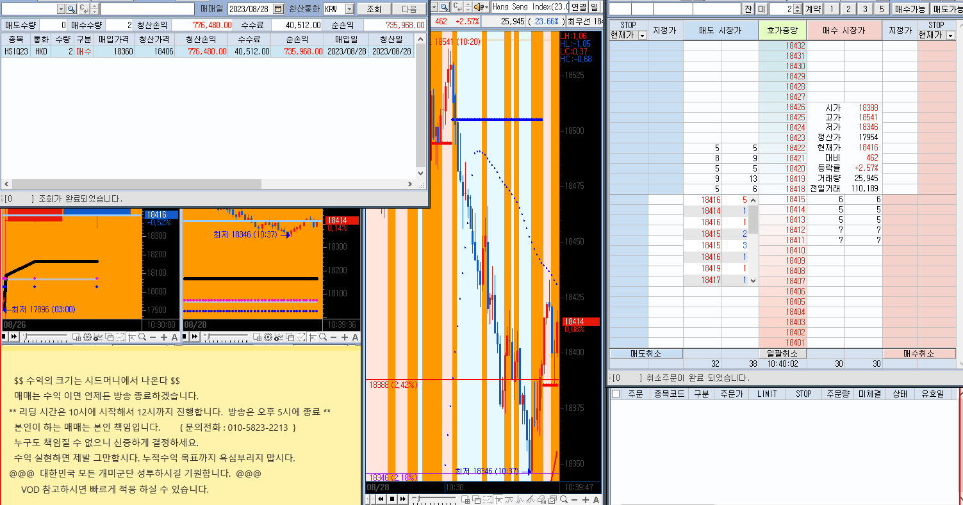Click the 매수취소 cancel-buy button

coord(919,353)
